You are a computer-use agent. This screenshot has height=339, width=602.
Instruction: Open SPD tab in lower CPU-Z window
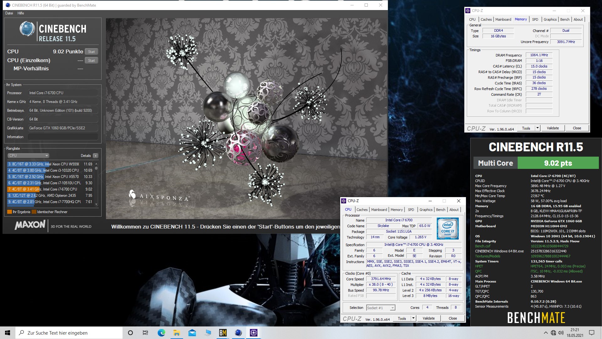pos(411,210)
